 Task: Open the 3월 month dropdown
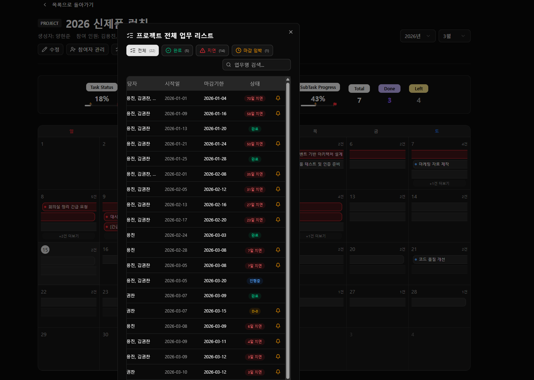(454, 36)
